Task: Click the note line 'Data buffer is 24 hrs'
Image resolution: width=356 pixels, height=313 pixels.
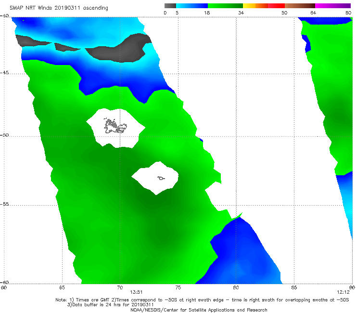Action: point(110,305)
